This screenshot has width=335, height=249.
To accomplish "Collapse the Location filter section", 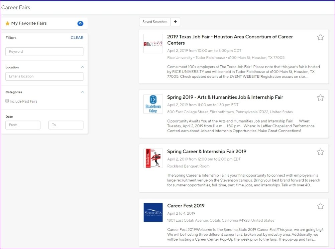I will 83,67.
